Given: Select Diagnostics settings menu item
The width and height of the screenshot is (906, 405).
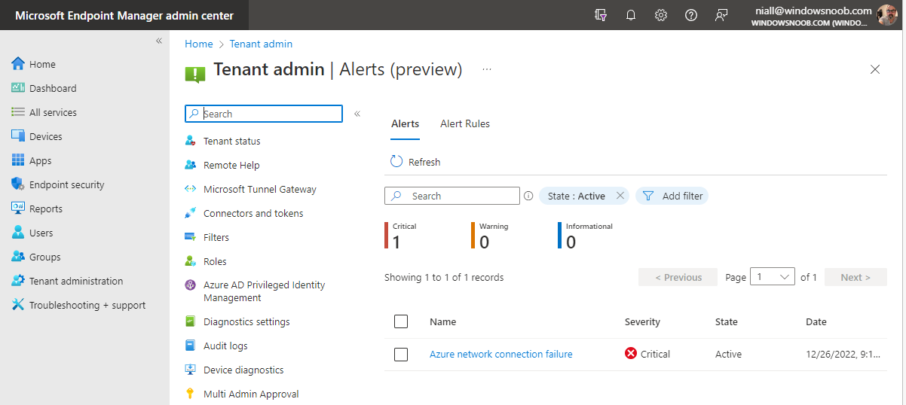Looking at the screenshot, I should pos(246,321).
